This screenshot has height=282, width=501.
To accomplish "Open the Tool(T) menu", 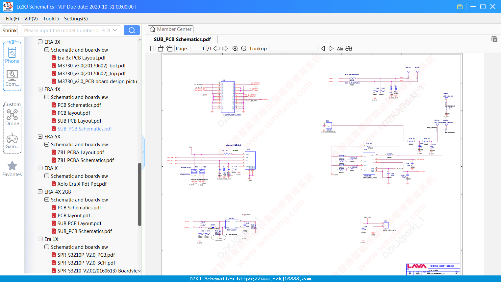I will click(x=51, y=19).
